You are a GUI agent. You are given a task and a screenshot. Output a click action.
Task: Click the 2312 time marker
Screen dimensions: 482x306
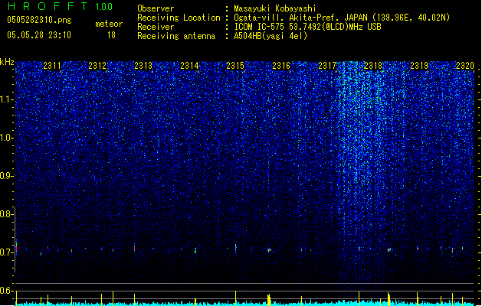(x=97, y=65)
